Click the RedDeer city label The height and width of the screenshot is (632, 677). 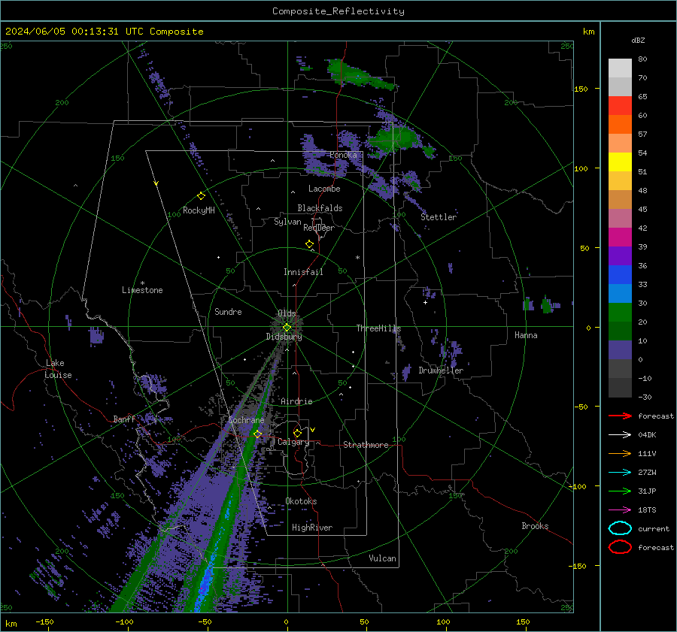[319, 228]
